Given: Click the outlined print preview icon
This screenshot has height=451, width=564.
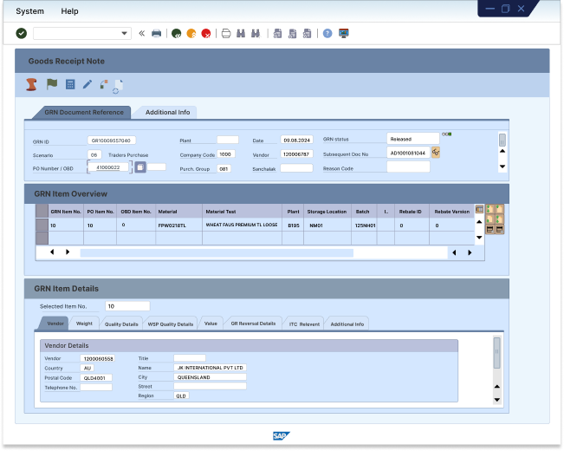Looking at the screenshot, I should pyautogui.click(x=226, y=34).
